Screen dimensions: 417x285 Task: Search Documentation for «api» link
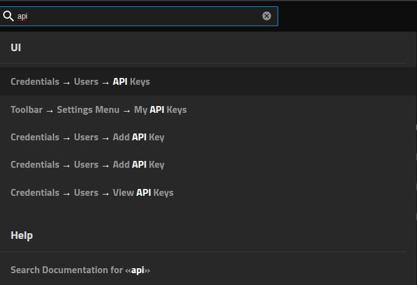(x=80, y=270)
